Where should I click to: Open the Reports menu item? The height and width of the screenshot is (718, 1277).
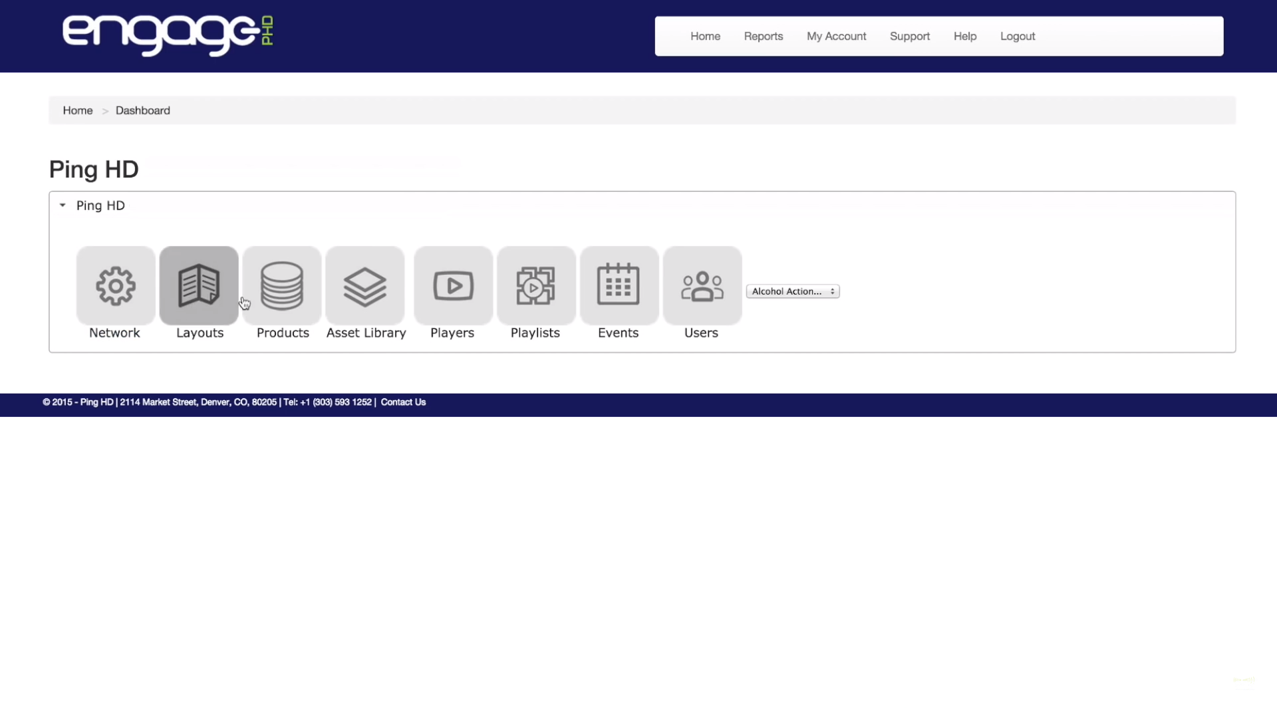click(x=763, y=37)
